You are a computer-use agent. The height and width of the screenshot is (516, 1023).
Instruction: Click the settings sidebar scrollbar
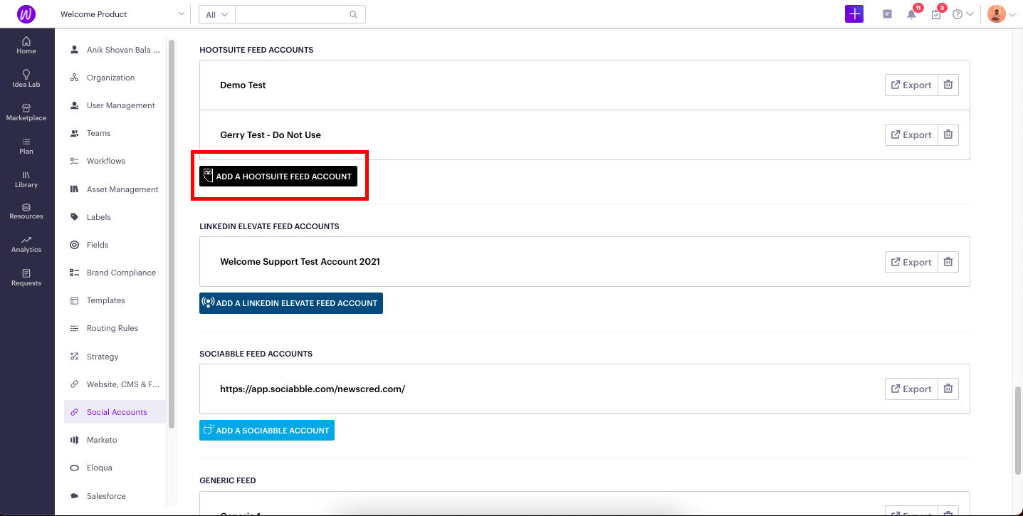(x=171, y=233)
